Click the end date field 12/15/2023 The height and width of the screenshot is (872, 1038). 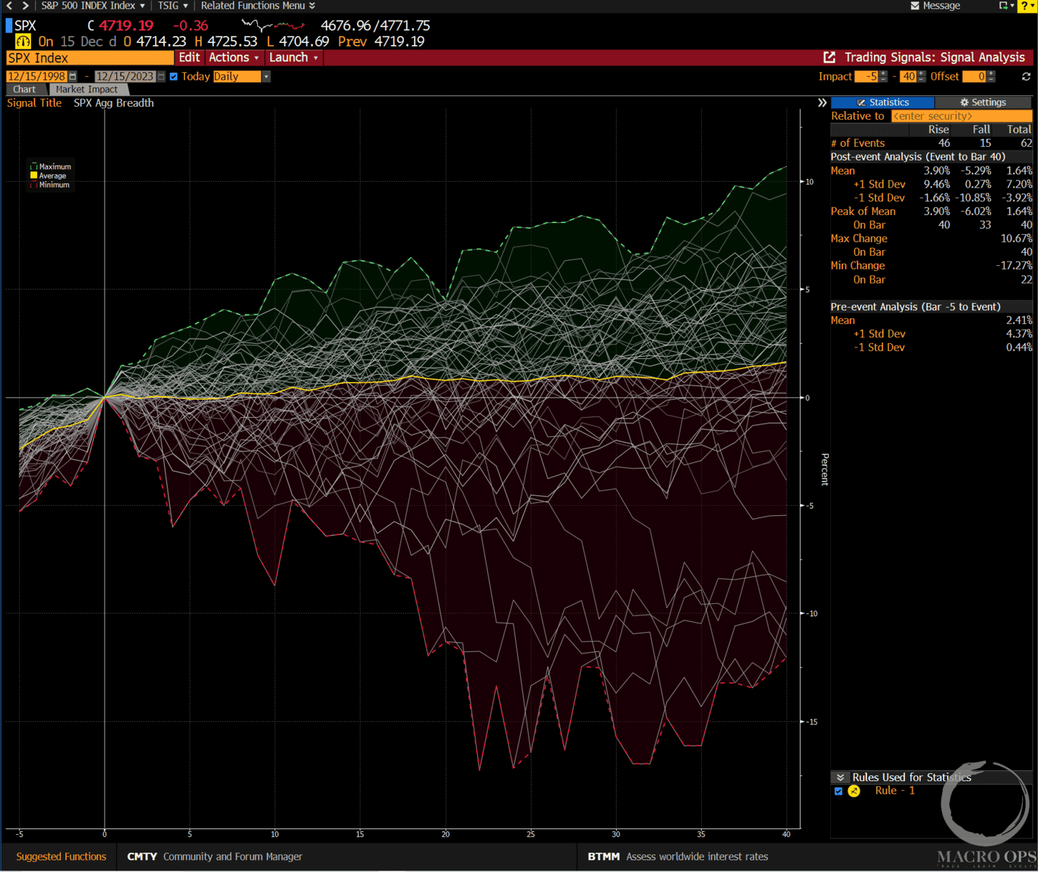tap(125, 76)
